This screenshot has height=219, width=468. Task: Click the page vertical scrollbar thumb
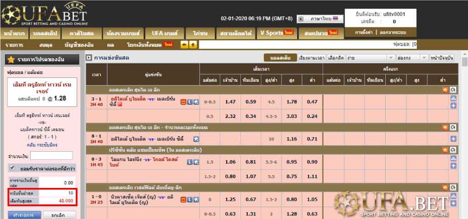465,62
